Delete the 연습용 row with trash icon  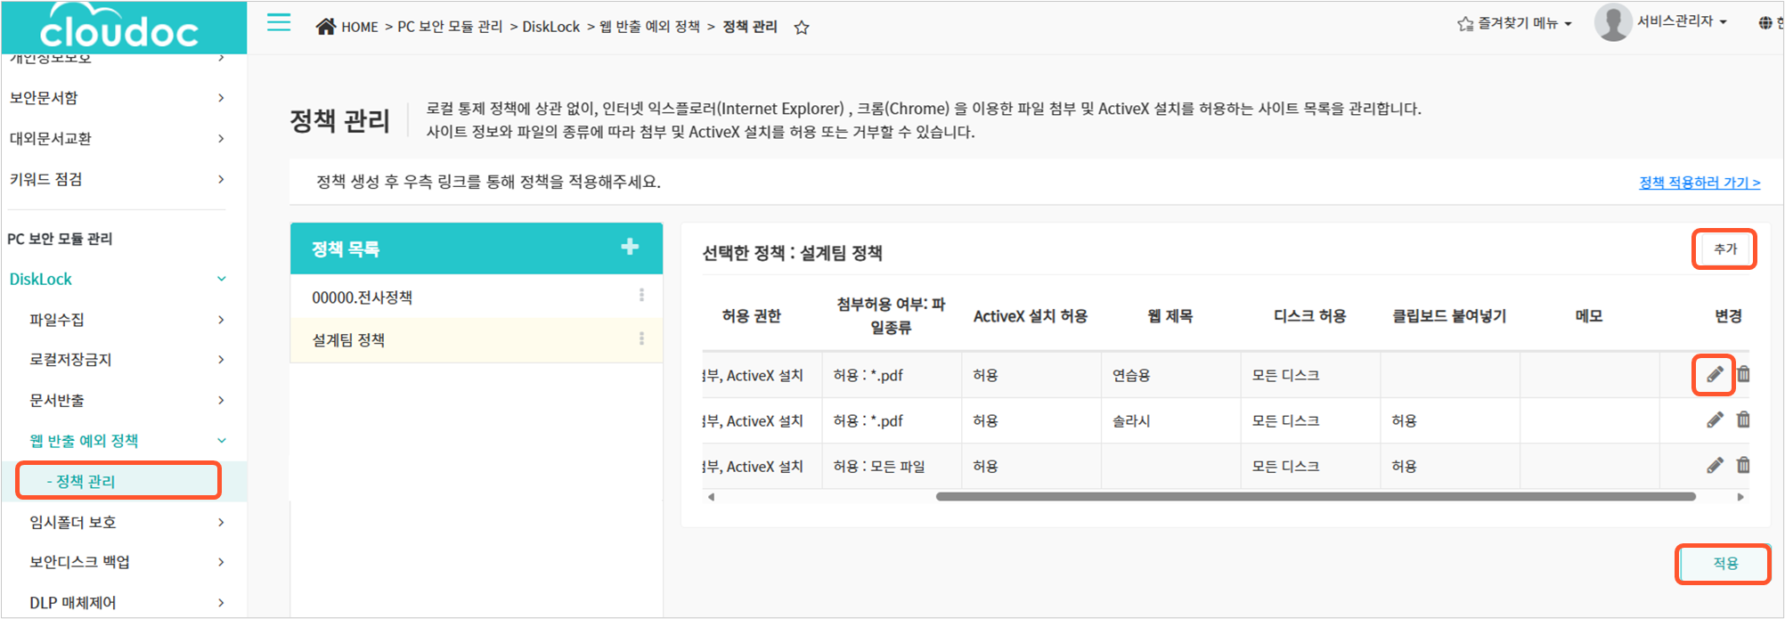click(1743, 375)
